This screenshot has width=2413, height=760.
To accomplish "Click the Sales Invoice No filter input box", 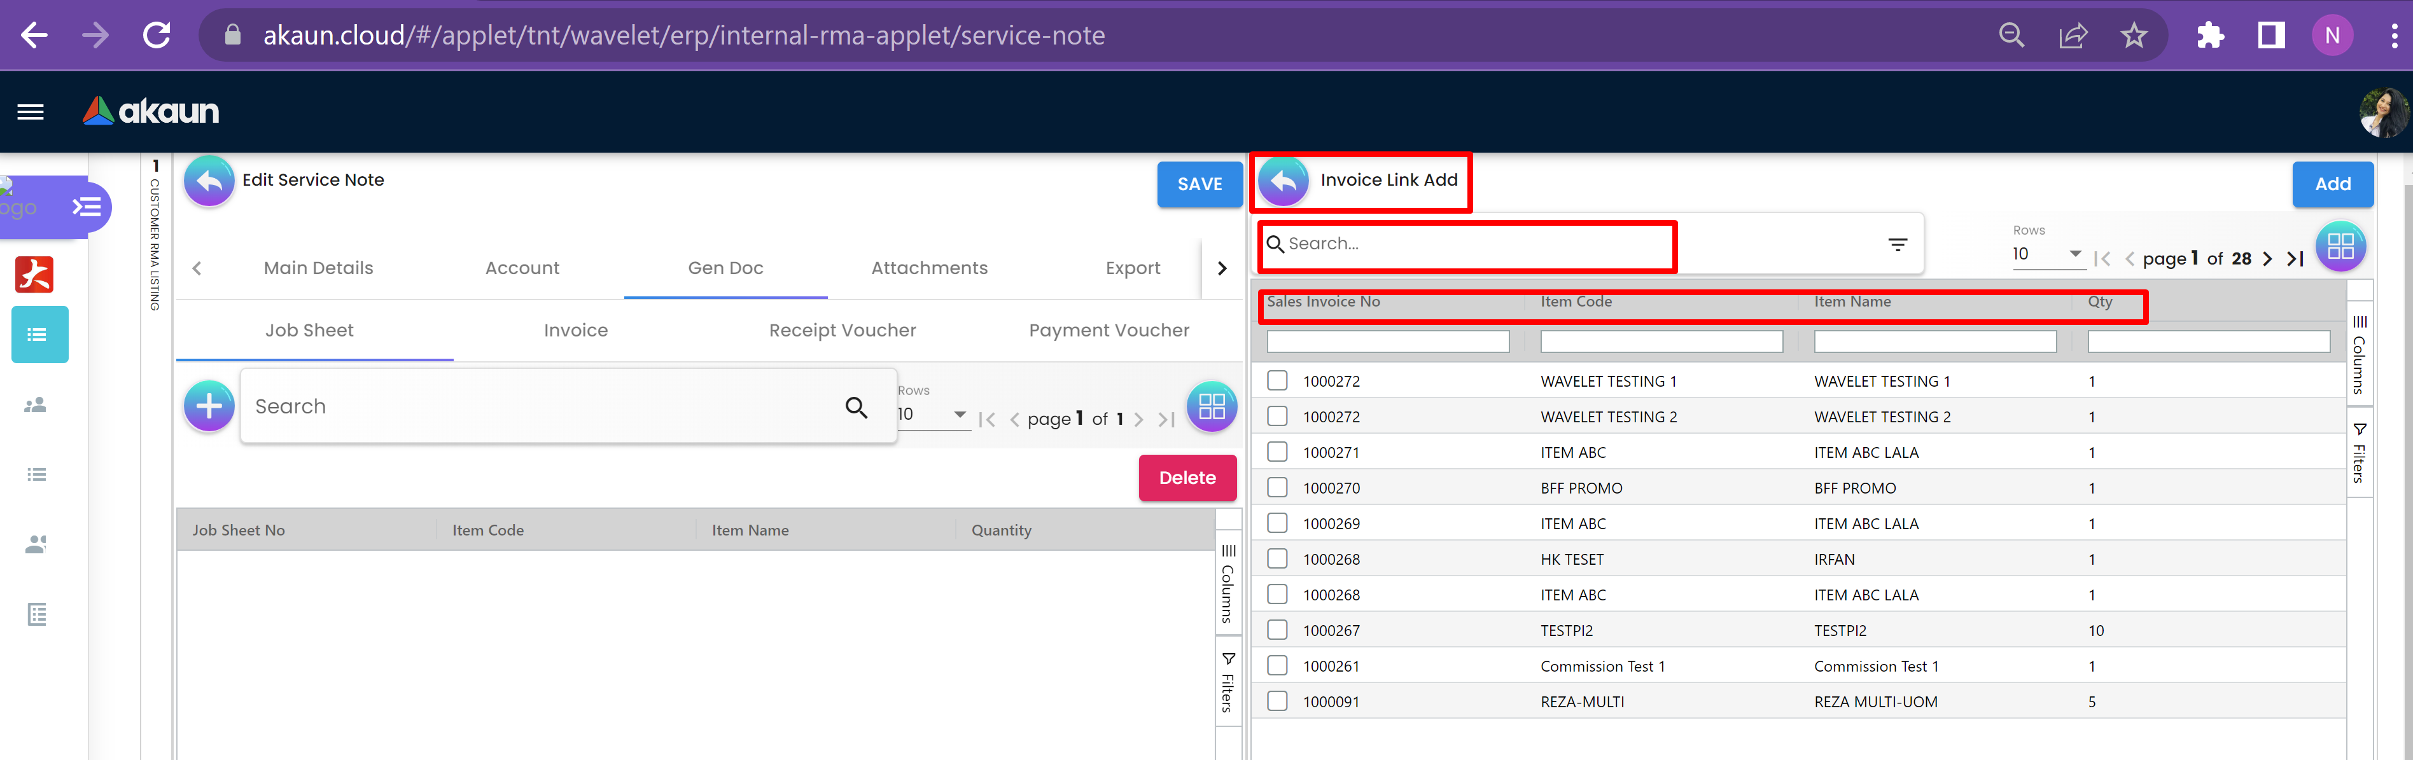I will (x=1387, y=342).
